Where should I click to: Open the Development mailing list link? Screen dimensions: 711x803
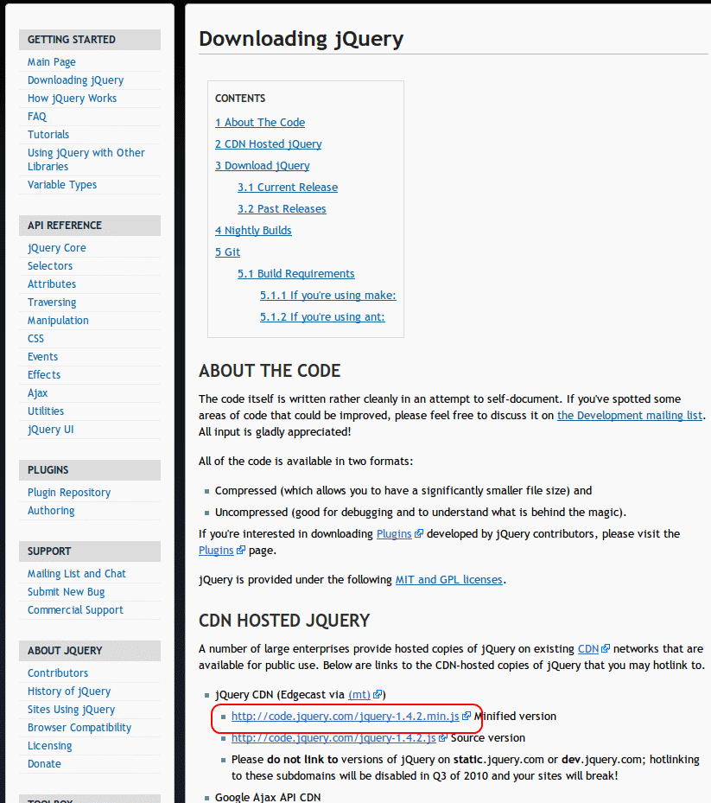pos(630,415)
